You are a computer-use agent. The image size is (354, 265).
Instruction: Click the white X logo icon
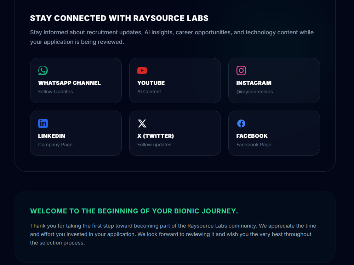pyautogui.click(x=142, y=123)
